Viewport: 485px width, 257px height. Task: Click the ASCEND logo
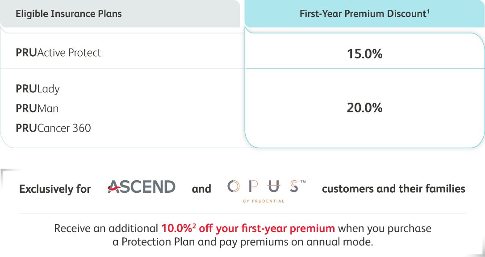click(x=142, y=187)
